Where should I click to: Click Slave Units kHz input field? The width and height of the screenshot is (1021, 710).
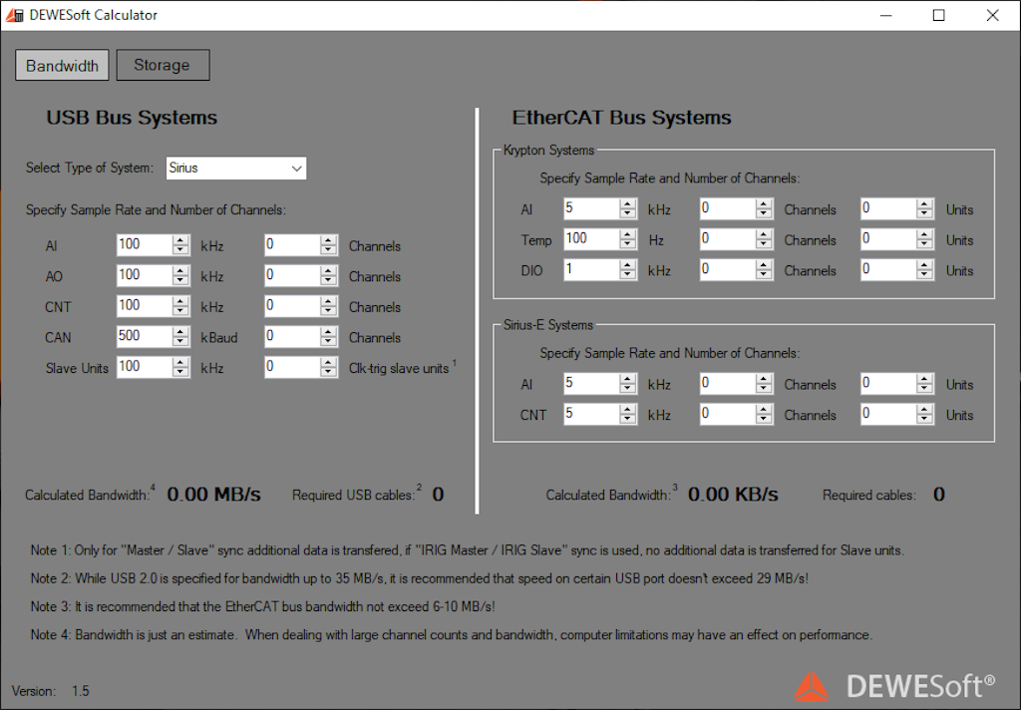pyautogui.click(x=145, y=367)
